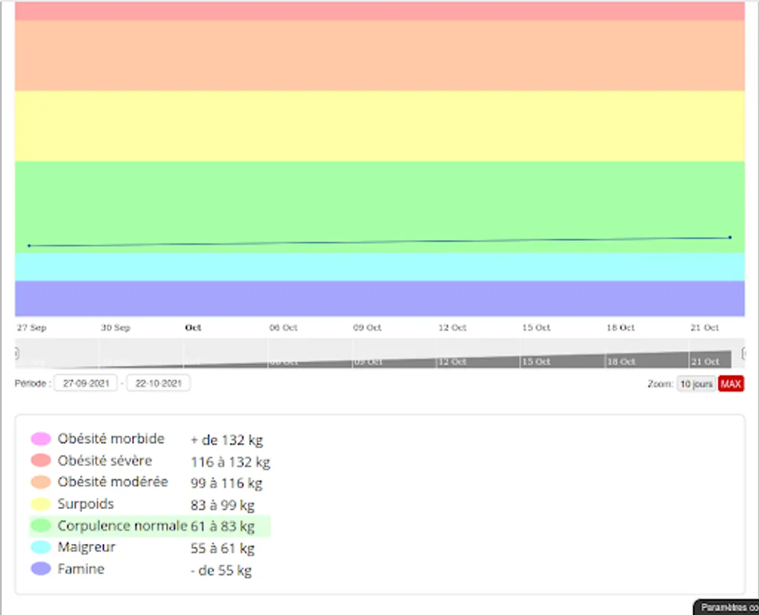Click the '83 à 99 kg' value
Viewport: 759px width, 615px height.
click(x=223, y=506)
